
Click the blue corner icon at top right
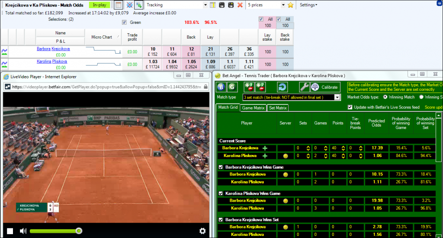click(x=440, y=3)
